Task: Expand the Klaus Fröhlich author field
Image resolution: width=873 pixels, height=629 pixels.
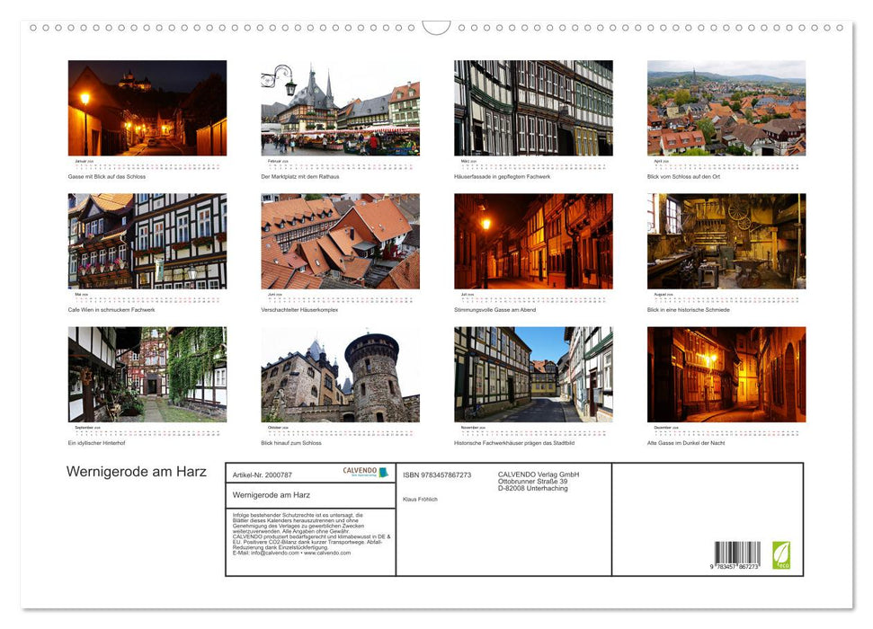Action: point(419,500)
